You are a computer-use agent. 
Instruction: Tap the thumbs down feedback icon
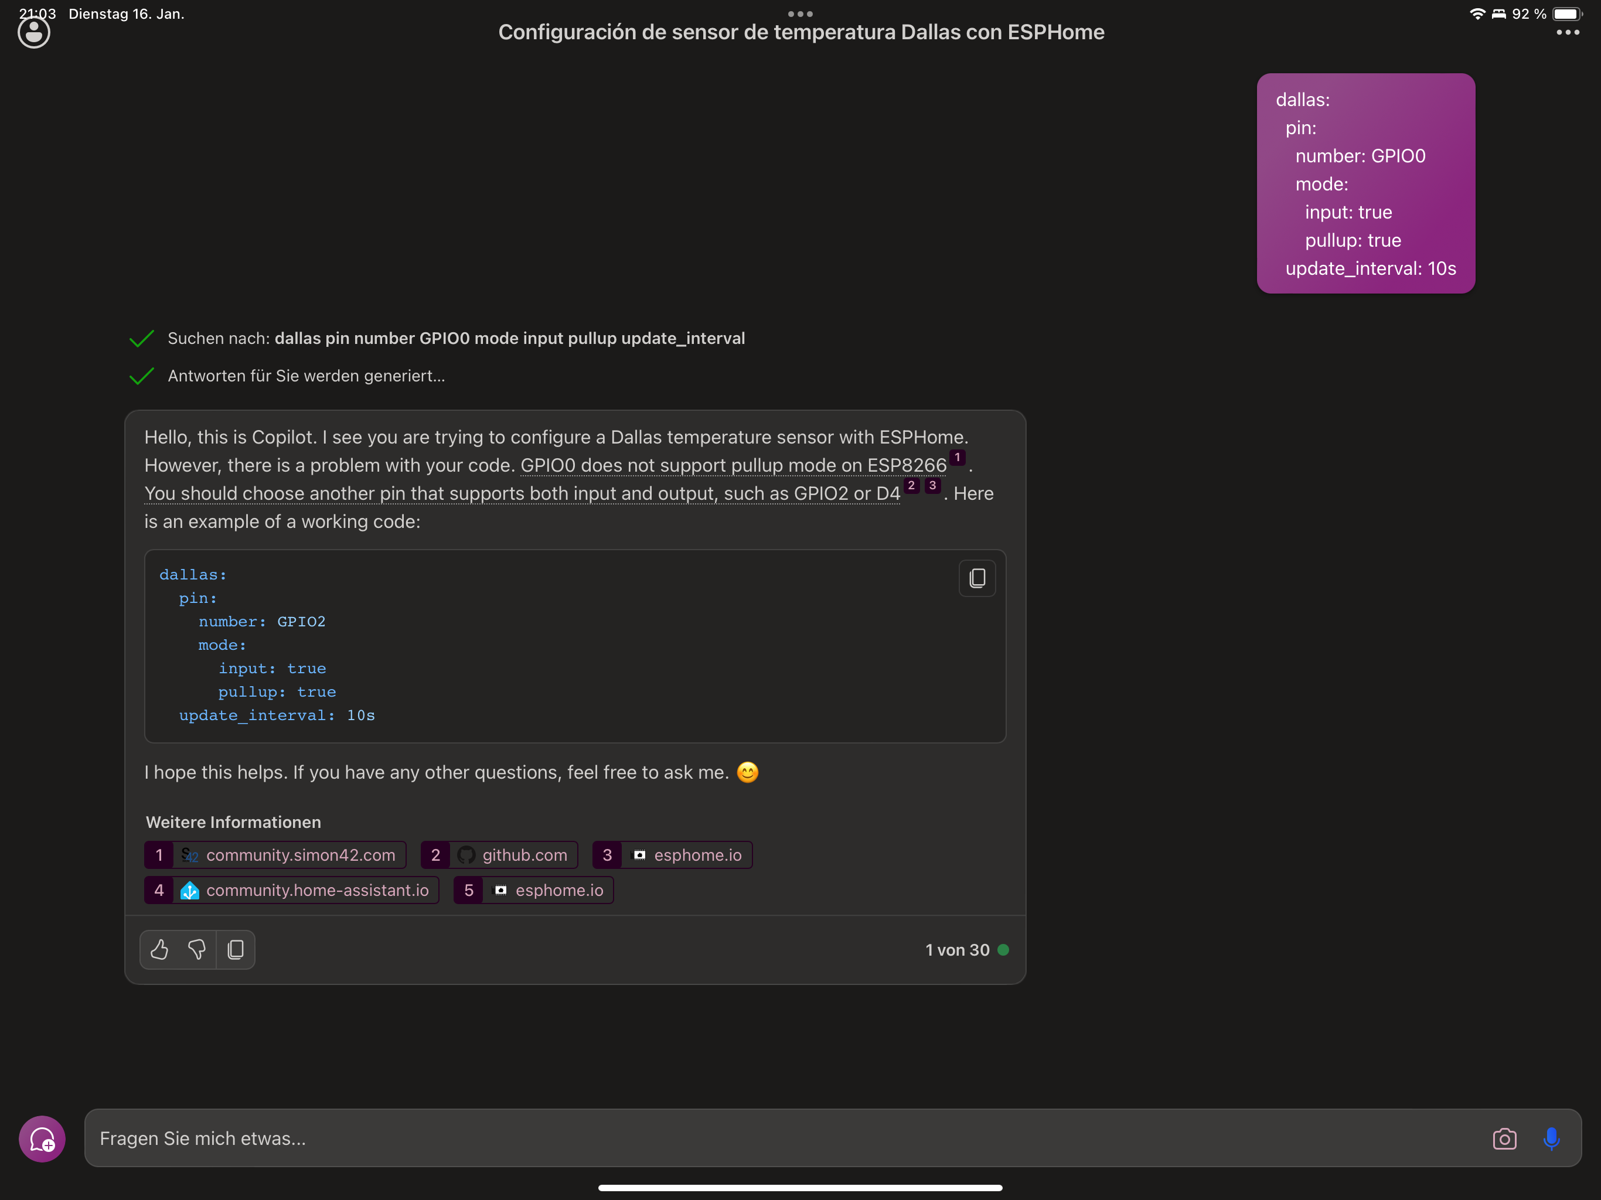point(197,949)
